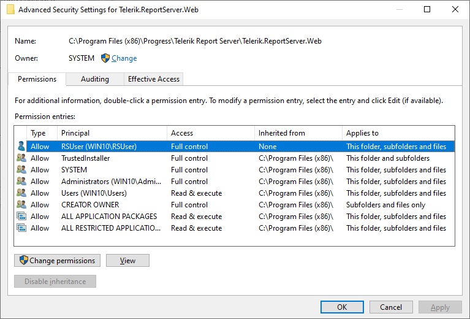Click the Users (WIN10\Users) group icon
Image resolution: width=470 pixels, height=319 pixels.
tap(21, 193)
